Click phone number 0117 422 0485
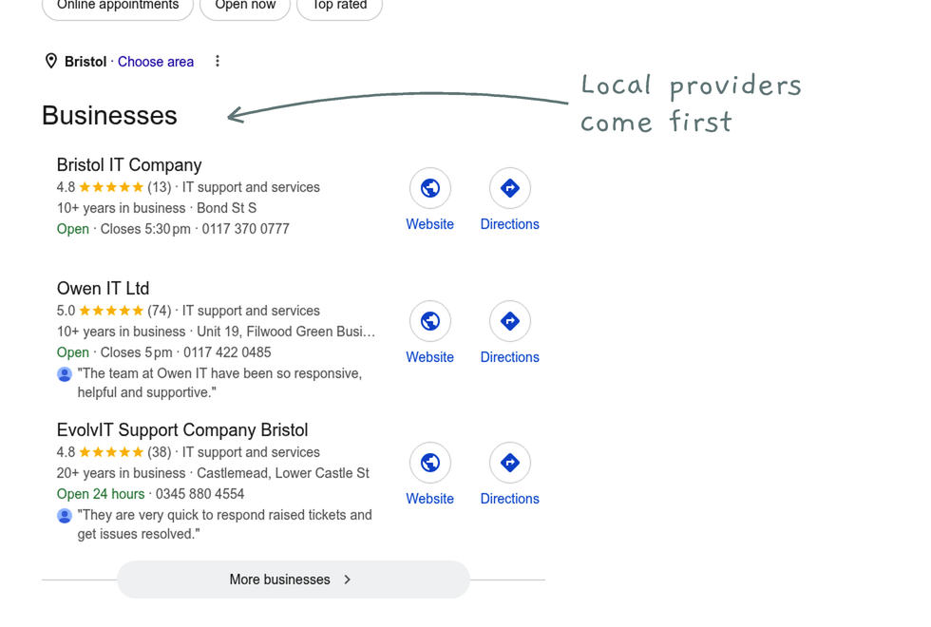This screenshot has width=931, height=627. tap(227, 352)
